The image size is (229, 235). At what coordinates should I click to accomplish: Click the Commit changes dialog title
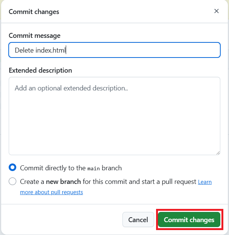point(34,11)
